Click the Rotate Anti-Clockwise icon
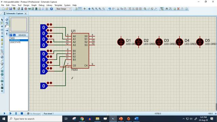Viewport: 217px width, 122px height. 7,23
